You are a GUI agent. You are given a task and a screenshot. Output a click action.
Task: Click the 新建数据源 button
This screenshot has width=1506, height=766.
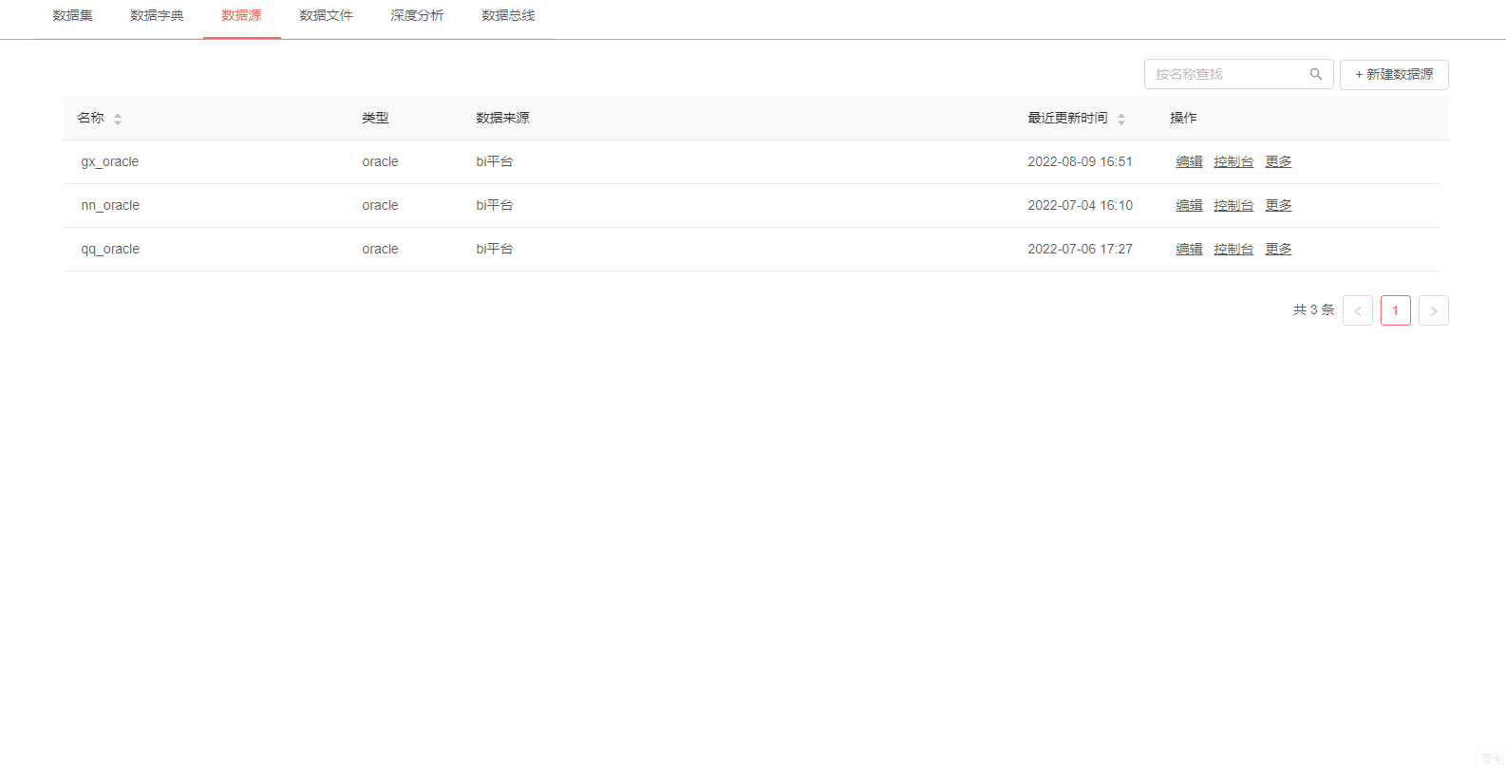coord(1394,75)
